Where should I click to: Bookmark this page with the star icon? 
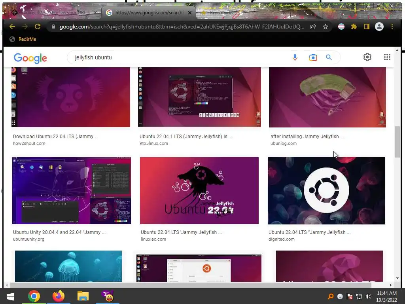point(326,27)
